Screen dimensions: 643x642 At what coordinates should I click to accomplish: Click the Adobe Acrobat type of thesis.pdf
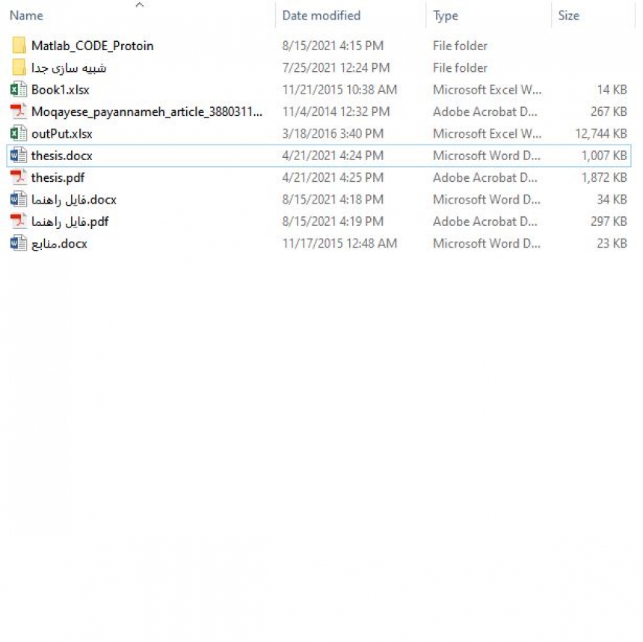click(485, 177)
